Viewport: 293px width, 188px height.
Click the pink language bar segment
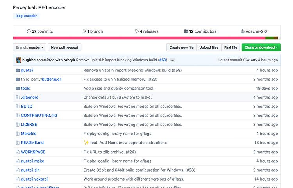click(139, 38)
